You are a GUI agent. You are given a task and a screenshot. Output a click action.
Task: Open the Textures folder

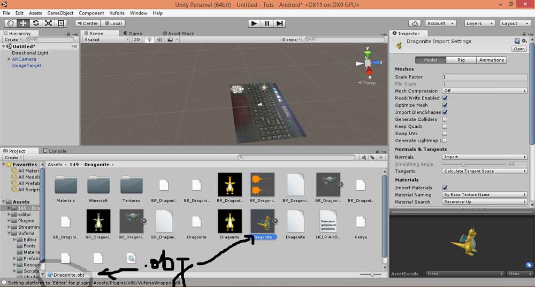132,188
